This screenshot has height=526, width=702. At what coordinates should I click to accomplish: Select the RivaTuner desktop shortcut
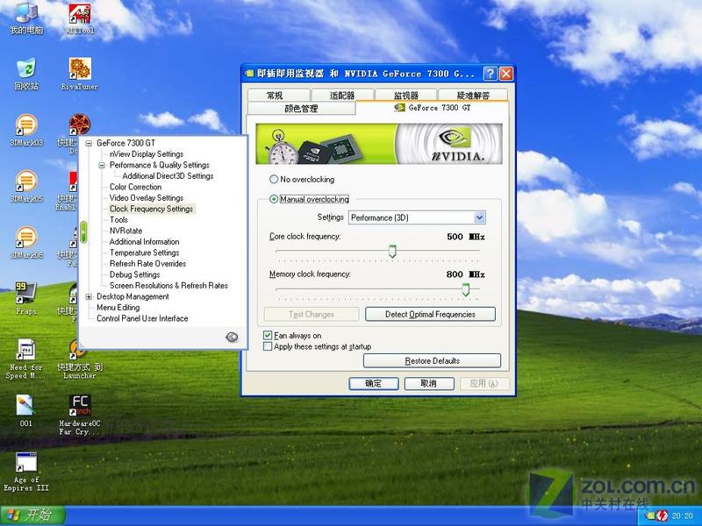[80, 74]
